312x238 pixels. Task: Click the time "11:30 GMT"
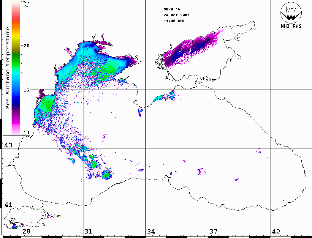[174, 21]
